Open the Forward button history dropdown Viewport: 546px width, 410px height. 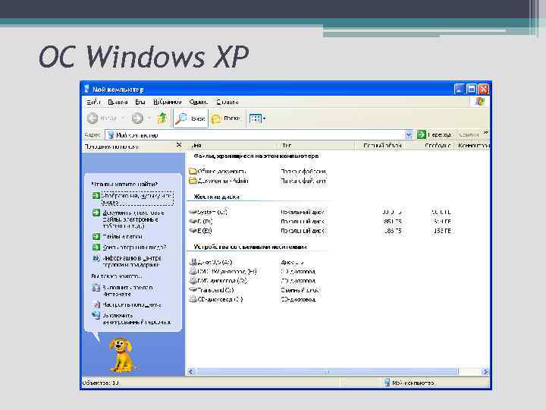149,118
